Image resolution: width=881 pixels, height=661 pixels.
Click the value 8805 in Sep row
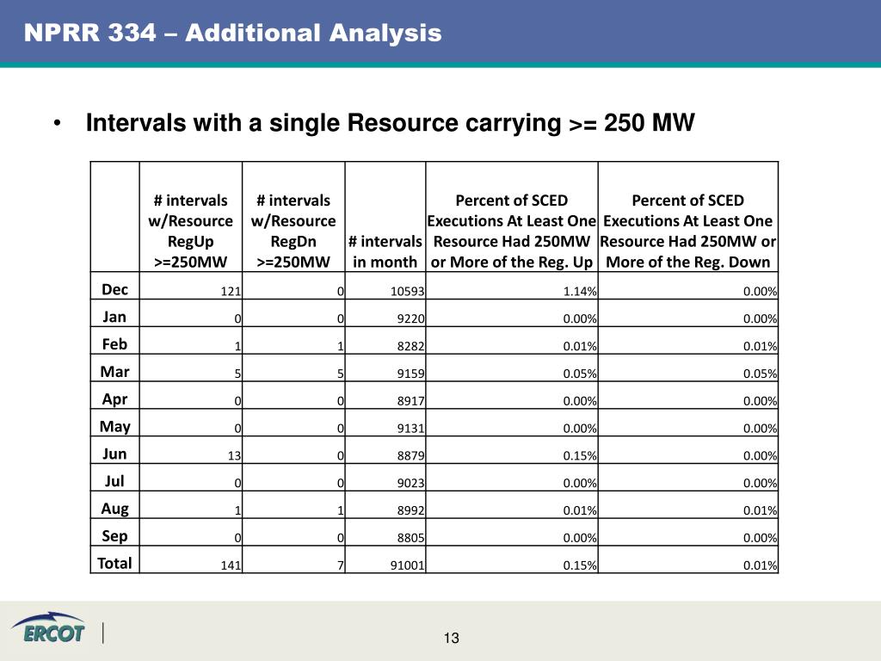click(x=410, y=538)
